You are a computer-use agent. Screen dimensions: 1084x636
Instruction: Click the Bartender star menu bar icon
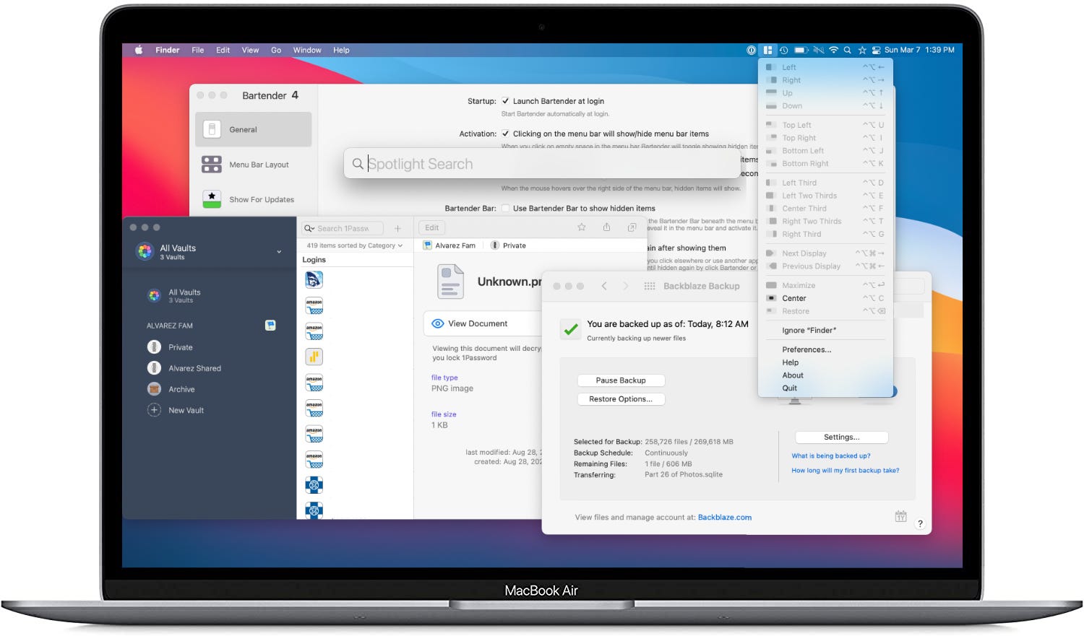pos(861,51)
